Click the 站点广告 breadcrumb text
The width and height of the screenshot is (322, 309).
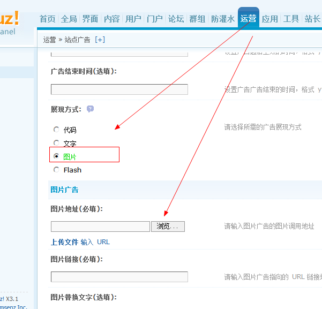(x=78, y=40)
